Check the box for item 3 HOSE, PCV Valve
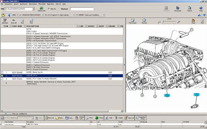 click(x=2, y=79)
